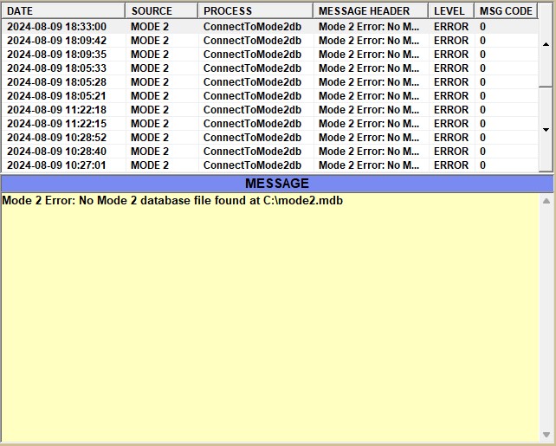This screenshot has height=446, width=556.
Task: Click the error text in message pane
Action: [x=173, y=201]
